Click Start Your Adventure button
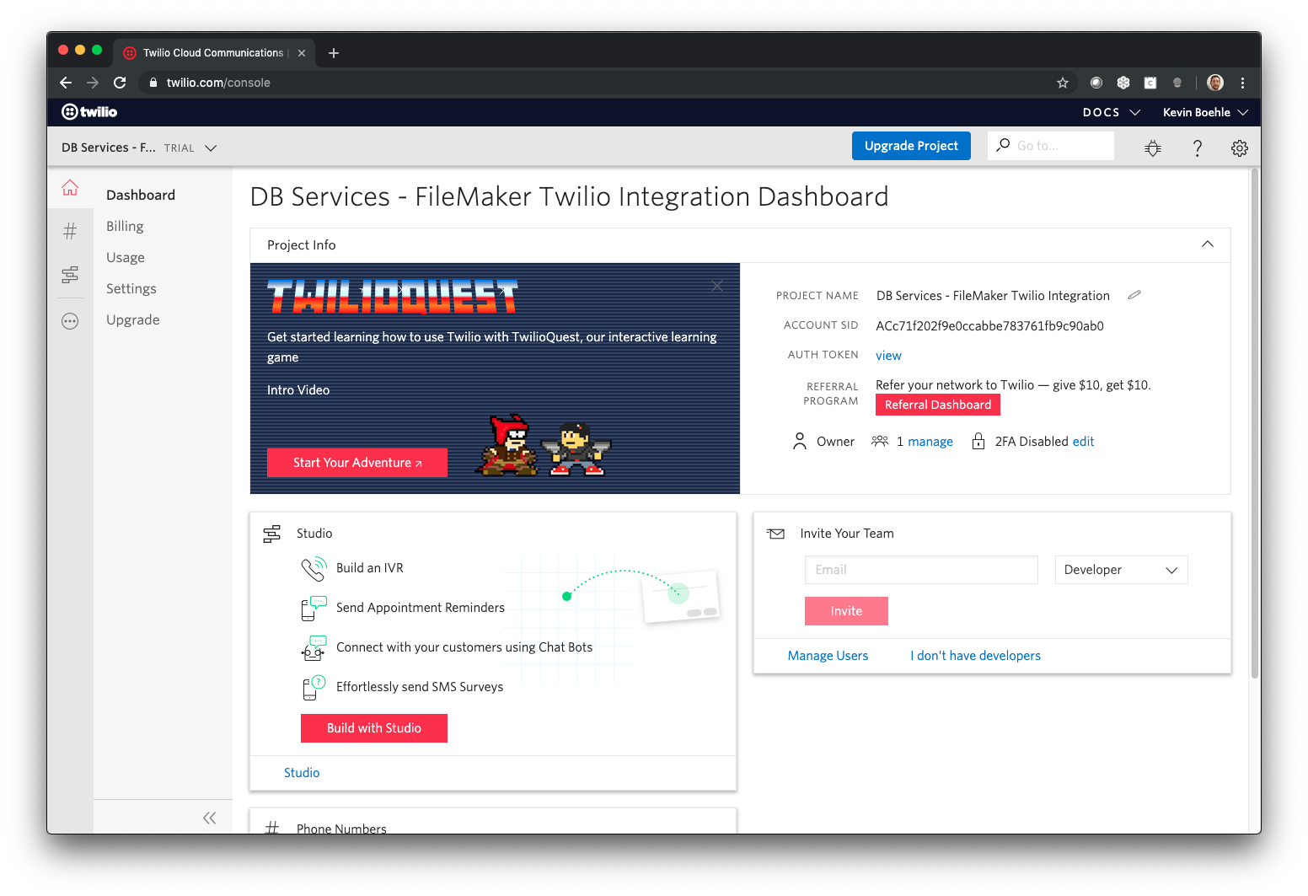The image size is (1308, 896). click(357, 463)
